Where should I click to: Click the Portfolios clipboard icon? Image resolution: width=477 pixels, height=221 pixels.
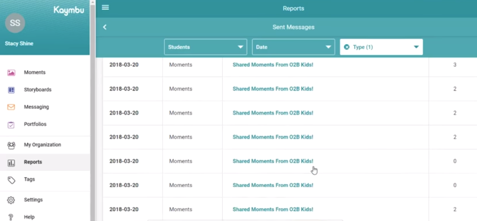[11, 125]
